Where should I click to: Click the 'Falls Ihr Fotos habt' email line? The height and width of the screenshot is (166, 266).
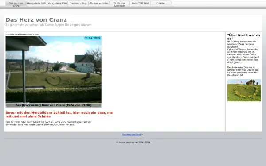tap(48, 122)
